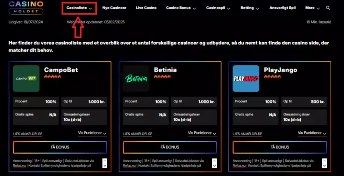The image size is (344, 176).
Task: Expand the Casinoliste dropdown menu
Action: tap(79, 8)
